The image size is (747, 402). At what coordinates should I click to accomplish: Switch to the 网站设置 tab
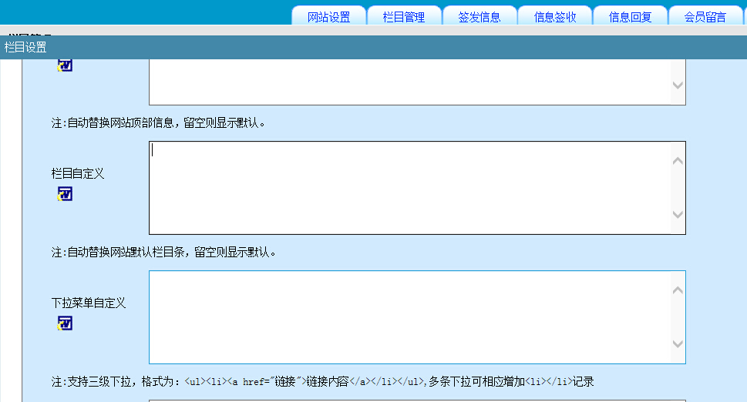(x=328, y=17)
